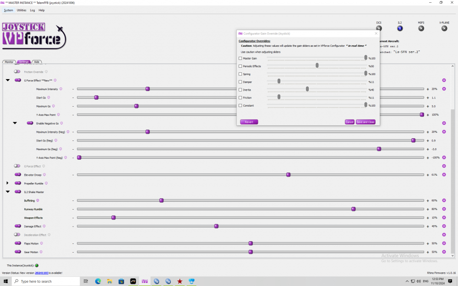Collapse the G Force Effect section
Image resolution: width=458 pixels, height=286 pixels.
point(7,80)
